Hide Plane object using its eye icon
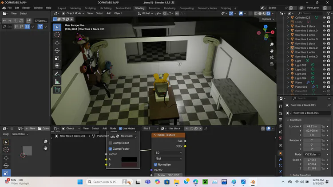 (324, 82)
